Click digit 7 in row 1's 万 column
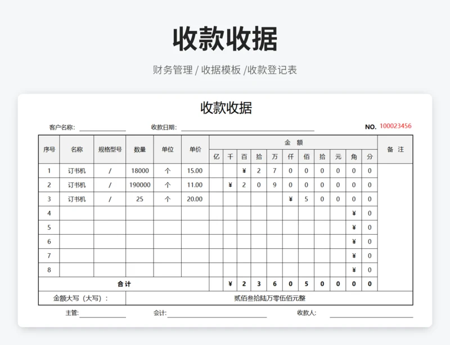The image size is (450, 345). coord(274,171)
